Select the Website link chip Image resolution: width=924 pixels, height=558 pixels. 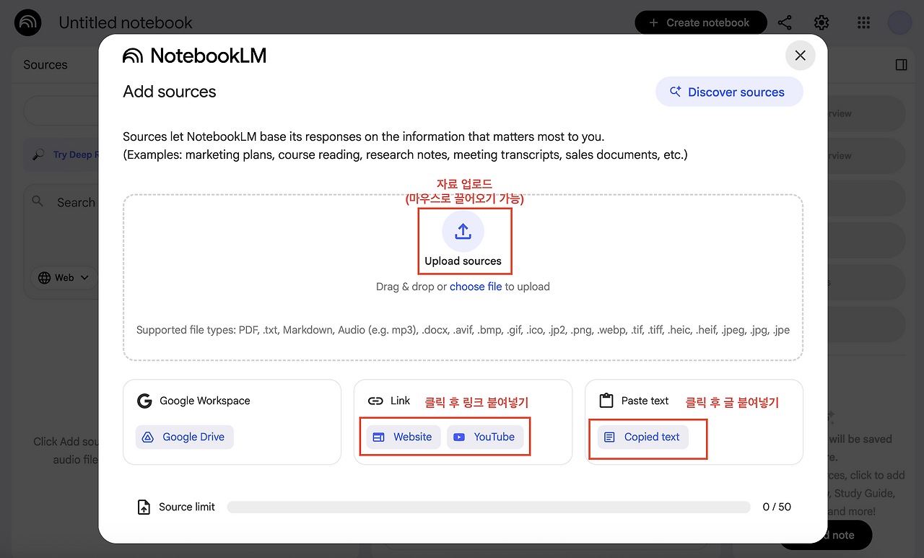(404, 437)
